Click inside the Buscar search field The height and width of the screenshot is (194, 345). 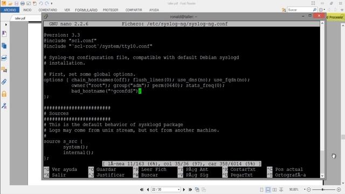[300, 10]
